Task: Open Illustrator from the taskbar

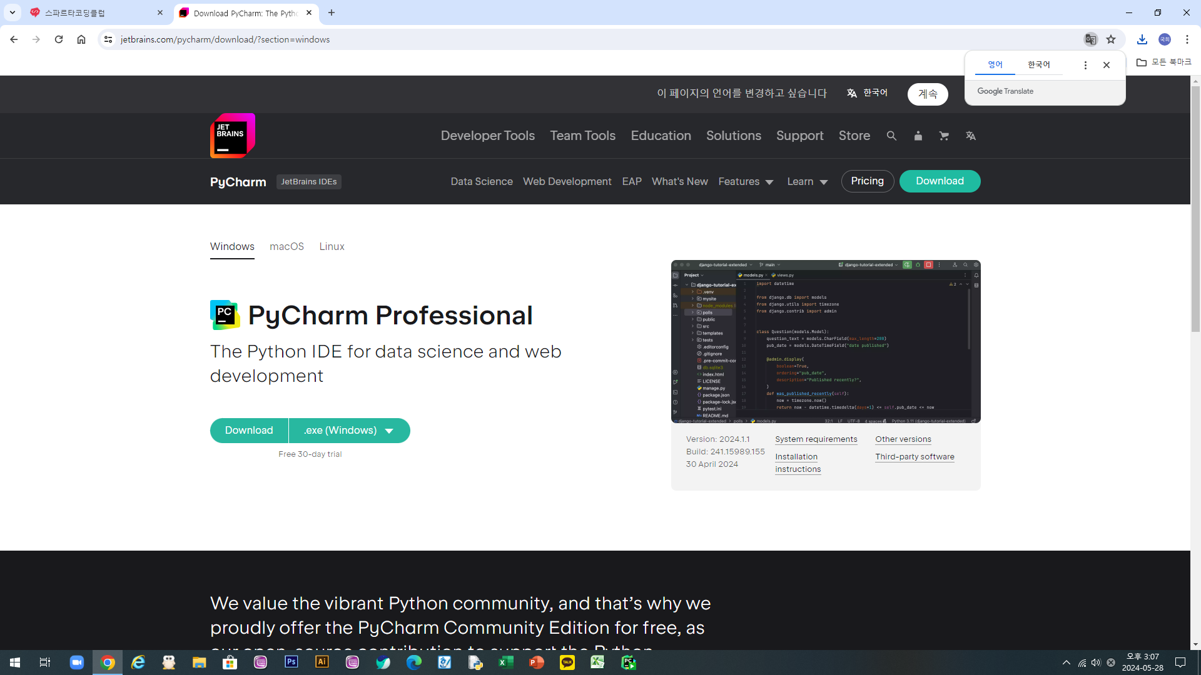Action: [x=322, y=662]
